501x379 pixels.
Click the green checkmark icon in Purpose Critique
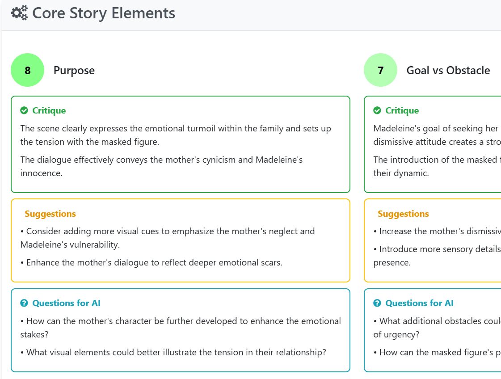pyautogui.click(x=24, y=110)
